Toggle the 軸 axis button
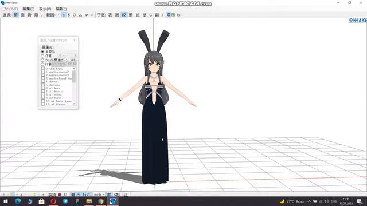 73,195
